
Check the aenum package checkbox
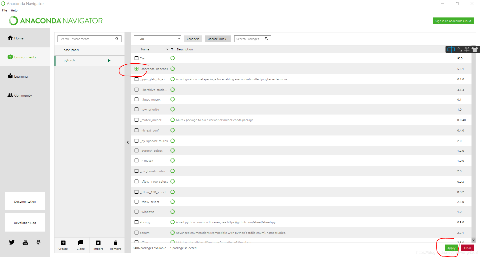(x=136, y=233)
